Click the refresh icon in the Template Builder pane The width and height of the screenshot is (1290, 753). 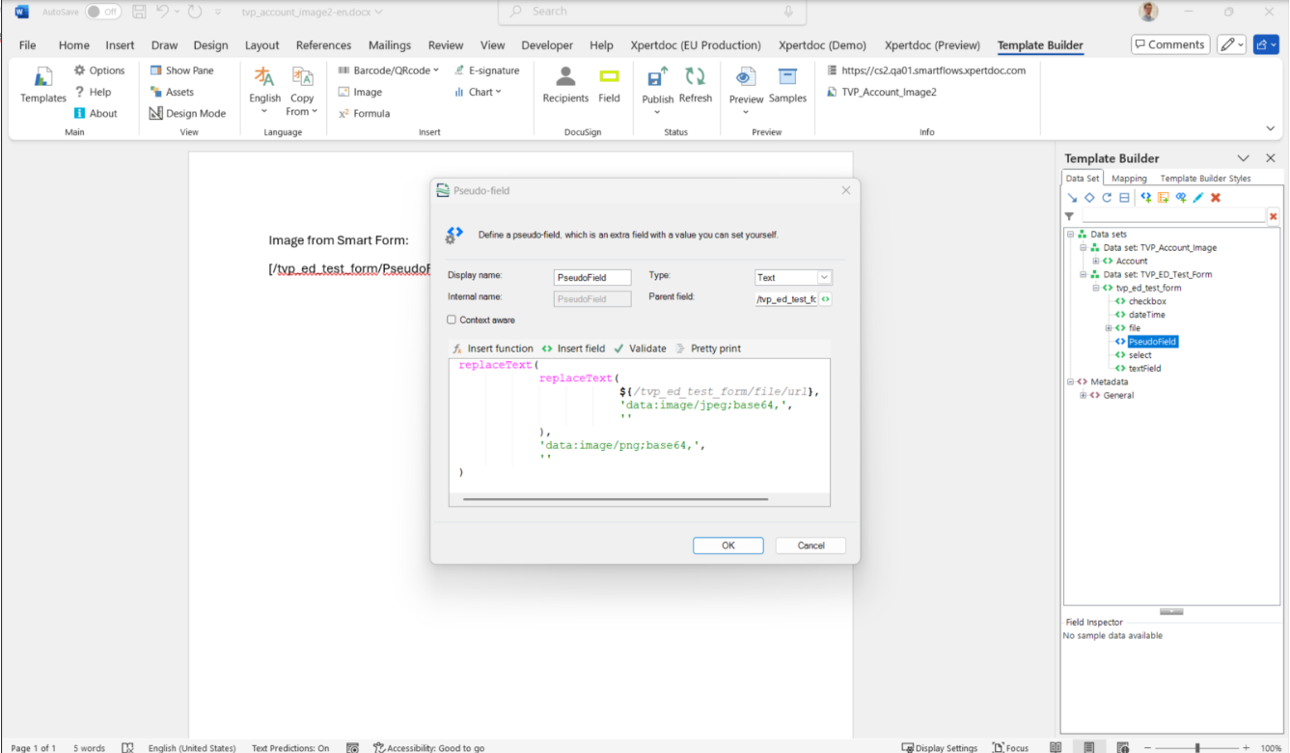pos(1107,197)
